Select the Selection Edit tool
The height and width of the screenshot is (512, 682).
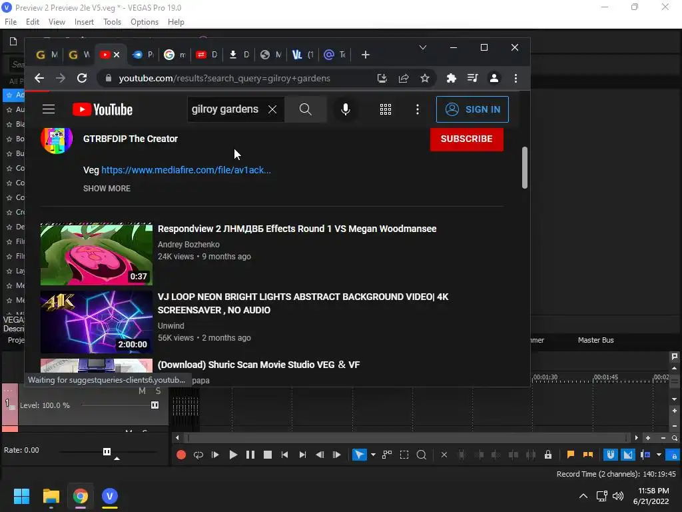point(404,455)
